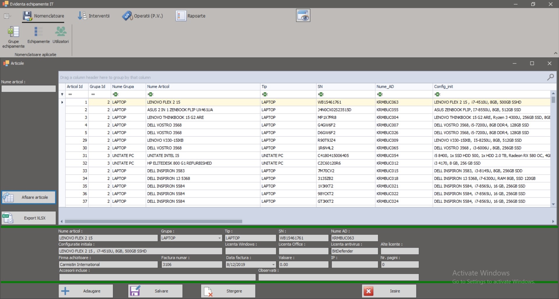Open the Data factura date picker
The width and height of the screenshot is (559, 299).
point(273,264)
